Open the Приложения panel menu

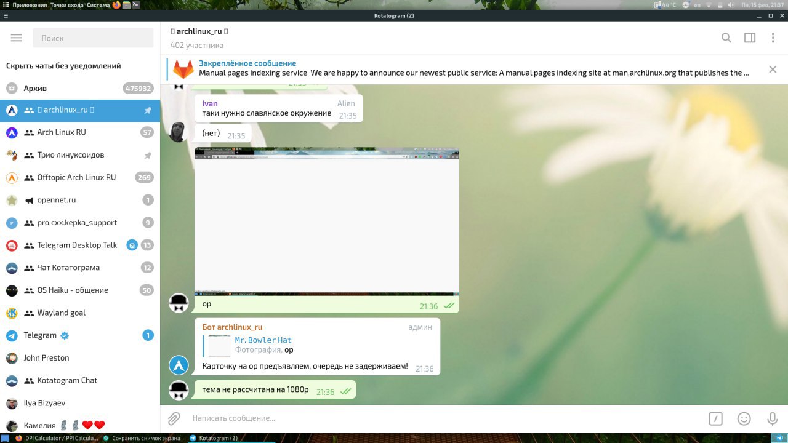point(29,5)
